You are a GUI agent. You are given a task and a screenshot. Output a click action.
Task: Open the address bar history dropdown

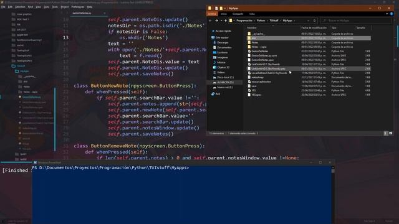(309, 21)
